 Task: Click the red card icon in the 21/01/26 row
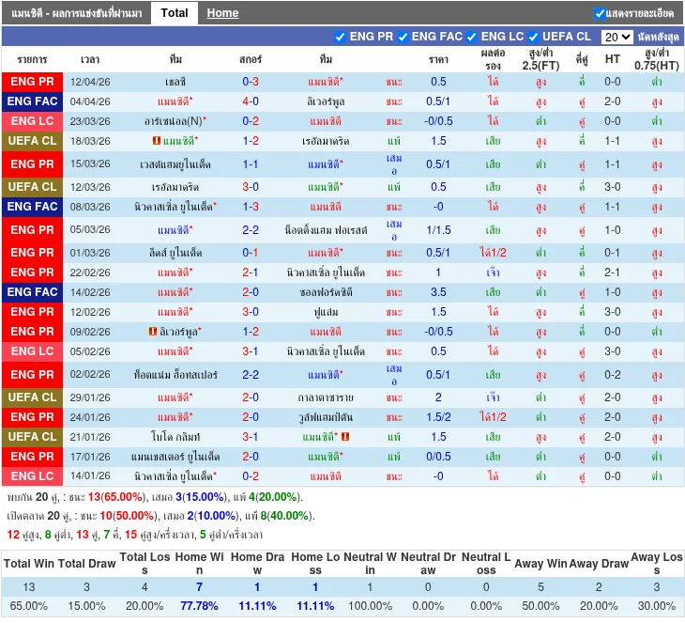coord(345,437)
